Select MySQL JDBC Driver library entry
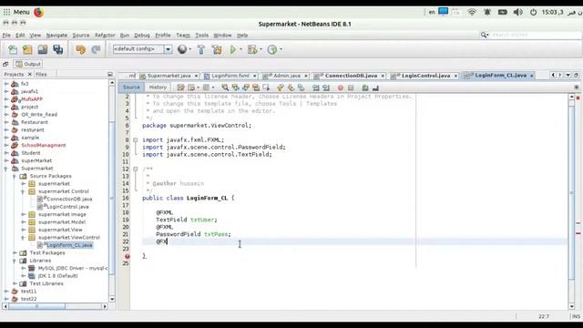Screen dimensions: 583x328 coord(73,268)
